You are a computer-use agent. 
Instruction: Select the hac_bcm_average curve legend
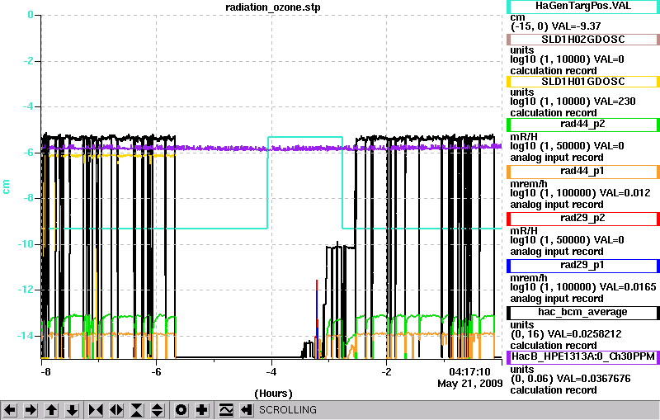pos(583,313)
